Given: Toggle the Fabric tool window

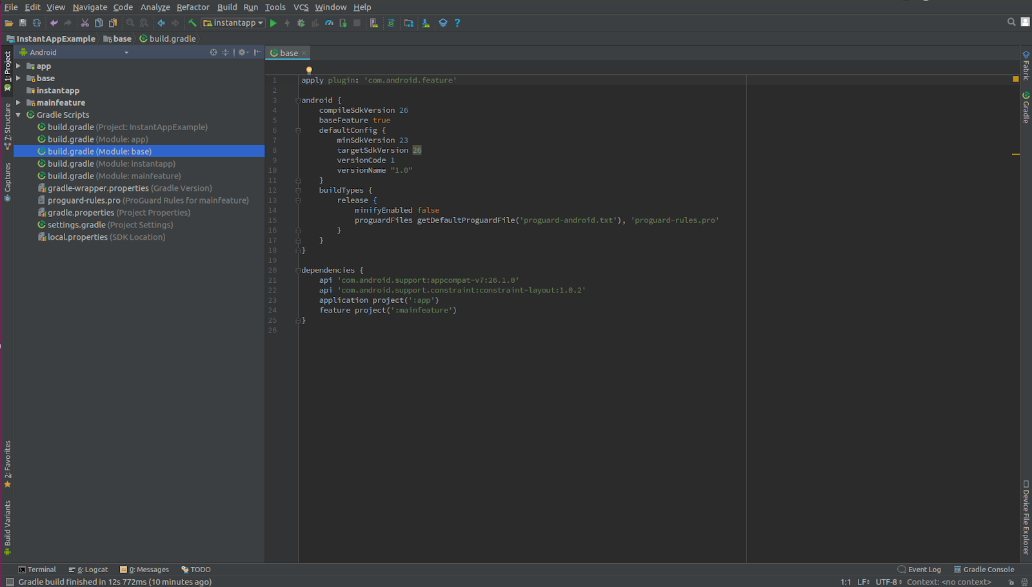Looking at the screenshot, I should pos(1026,65).
